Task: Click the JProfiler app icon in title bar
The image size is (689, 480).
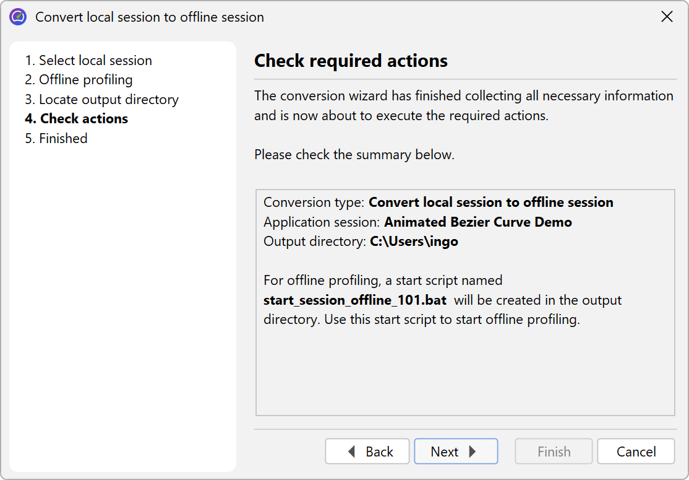Action: pos(18,17)
